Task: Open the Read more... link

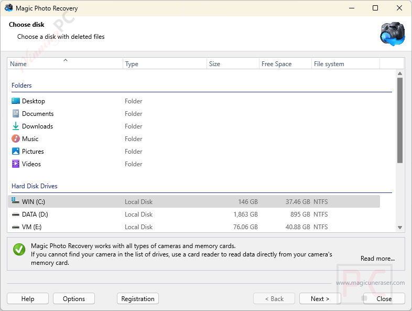Action: (x=377, y=259)
